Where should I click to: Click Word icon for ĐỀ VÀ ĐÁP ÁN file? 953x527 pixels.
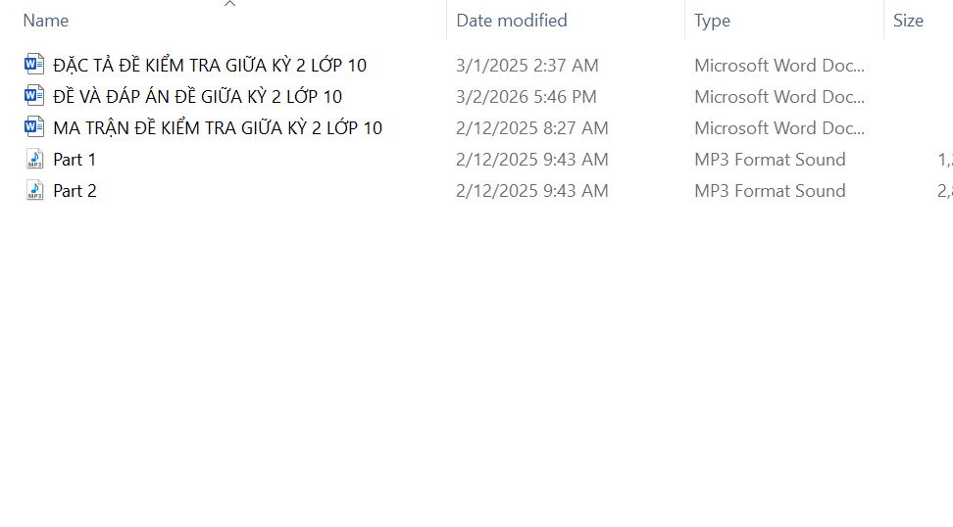[34, 96]
